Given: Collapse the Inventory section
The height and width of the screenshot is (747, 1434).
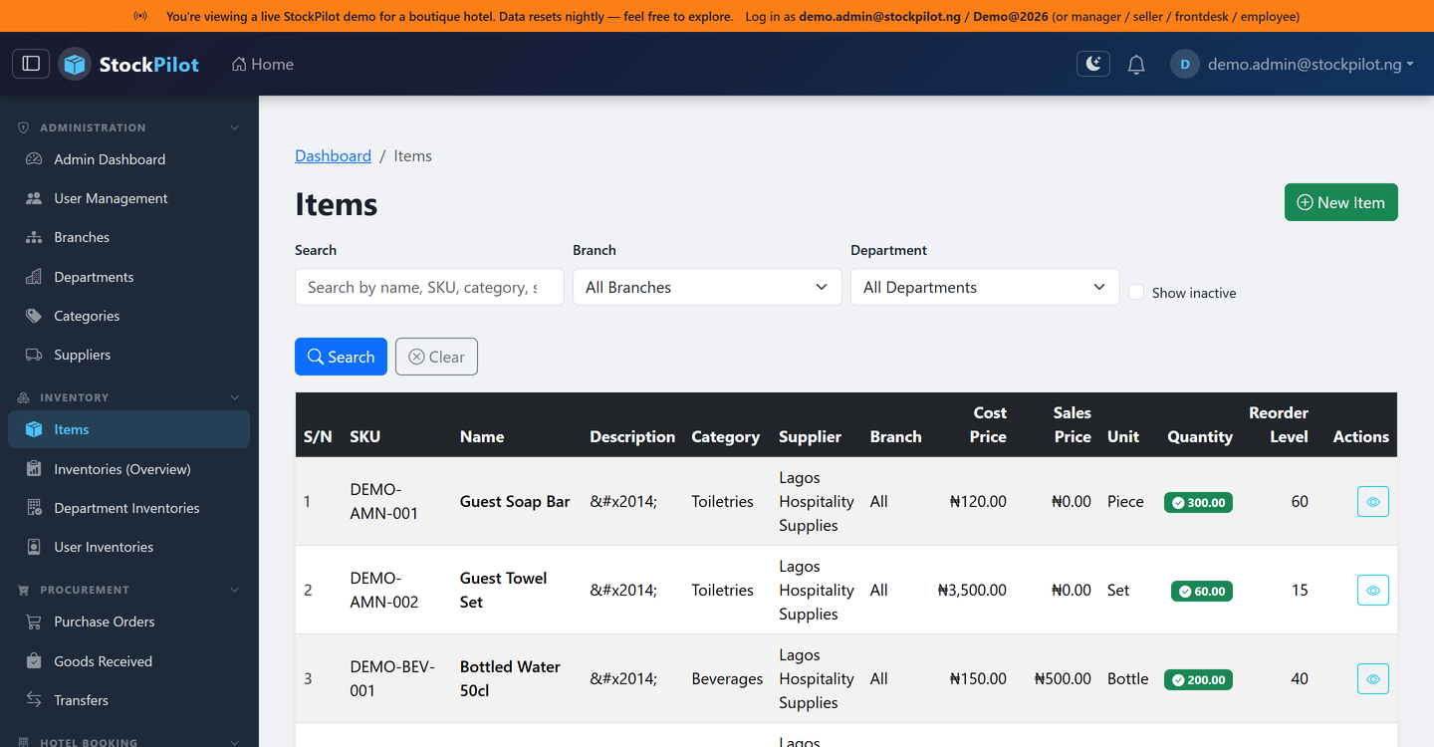Looking at the screenshot, I should 235,397.
